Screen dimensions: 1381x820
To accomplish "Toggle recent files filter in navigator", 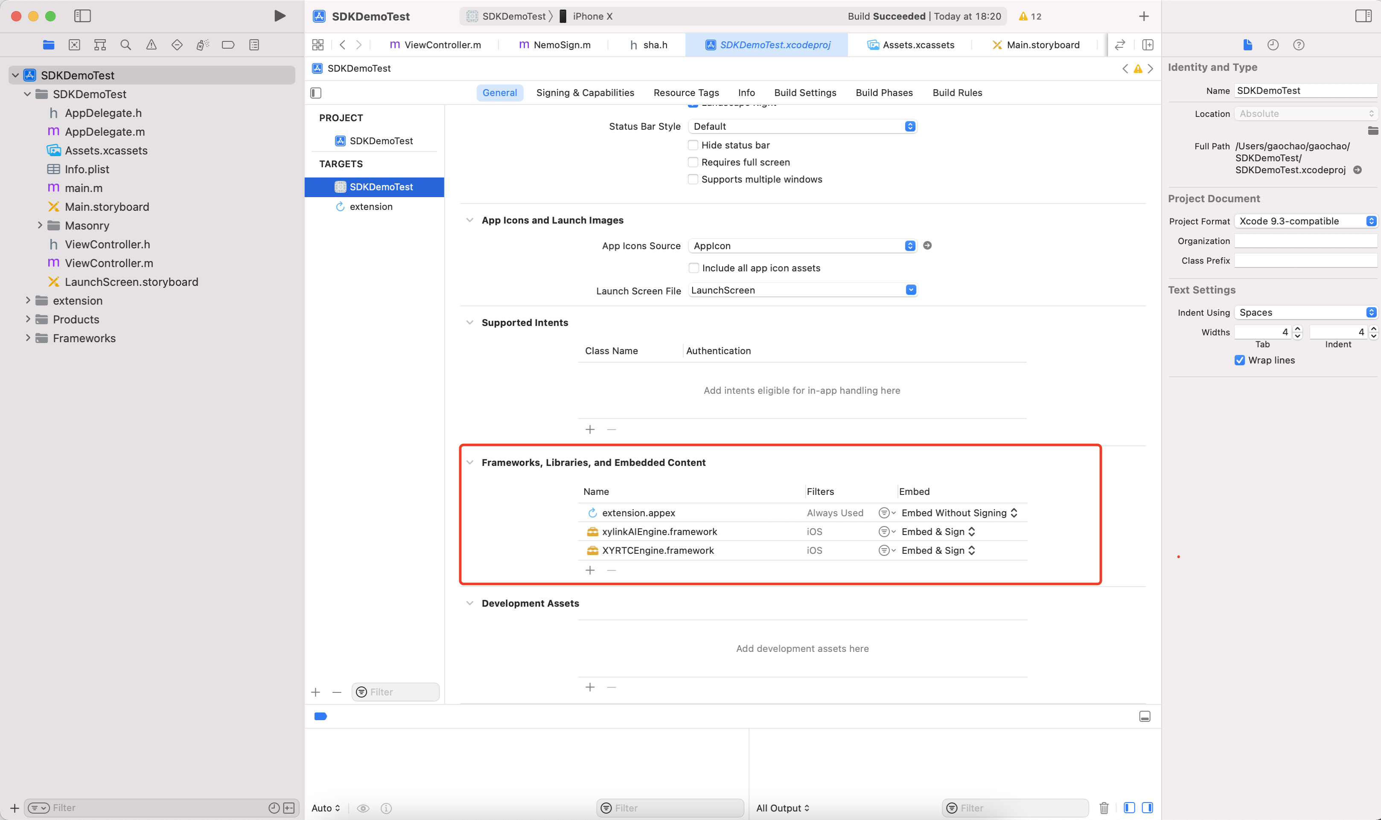I will point(274,808).
